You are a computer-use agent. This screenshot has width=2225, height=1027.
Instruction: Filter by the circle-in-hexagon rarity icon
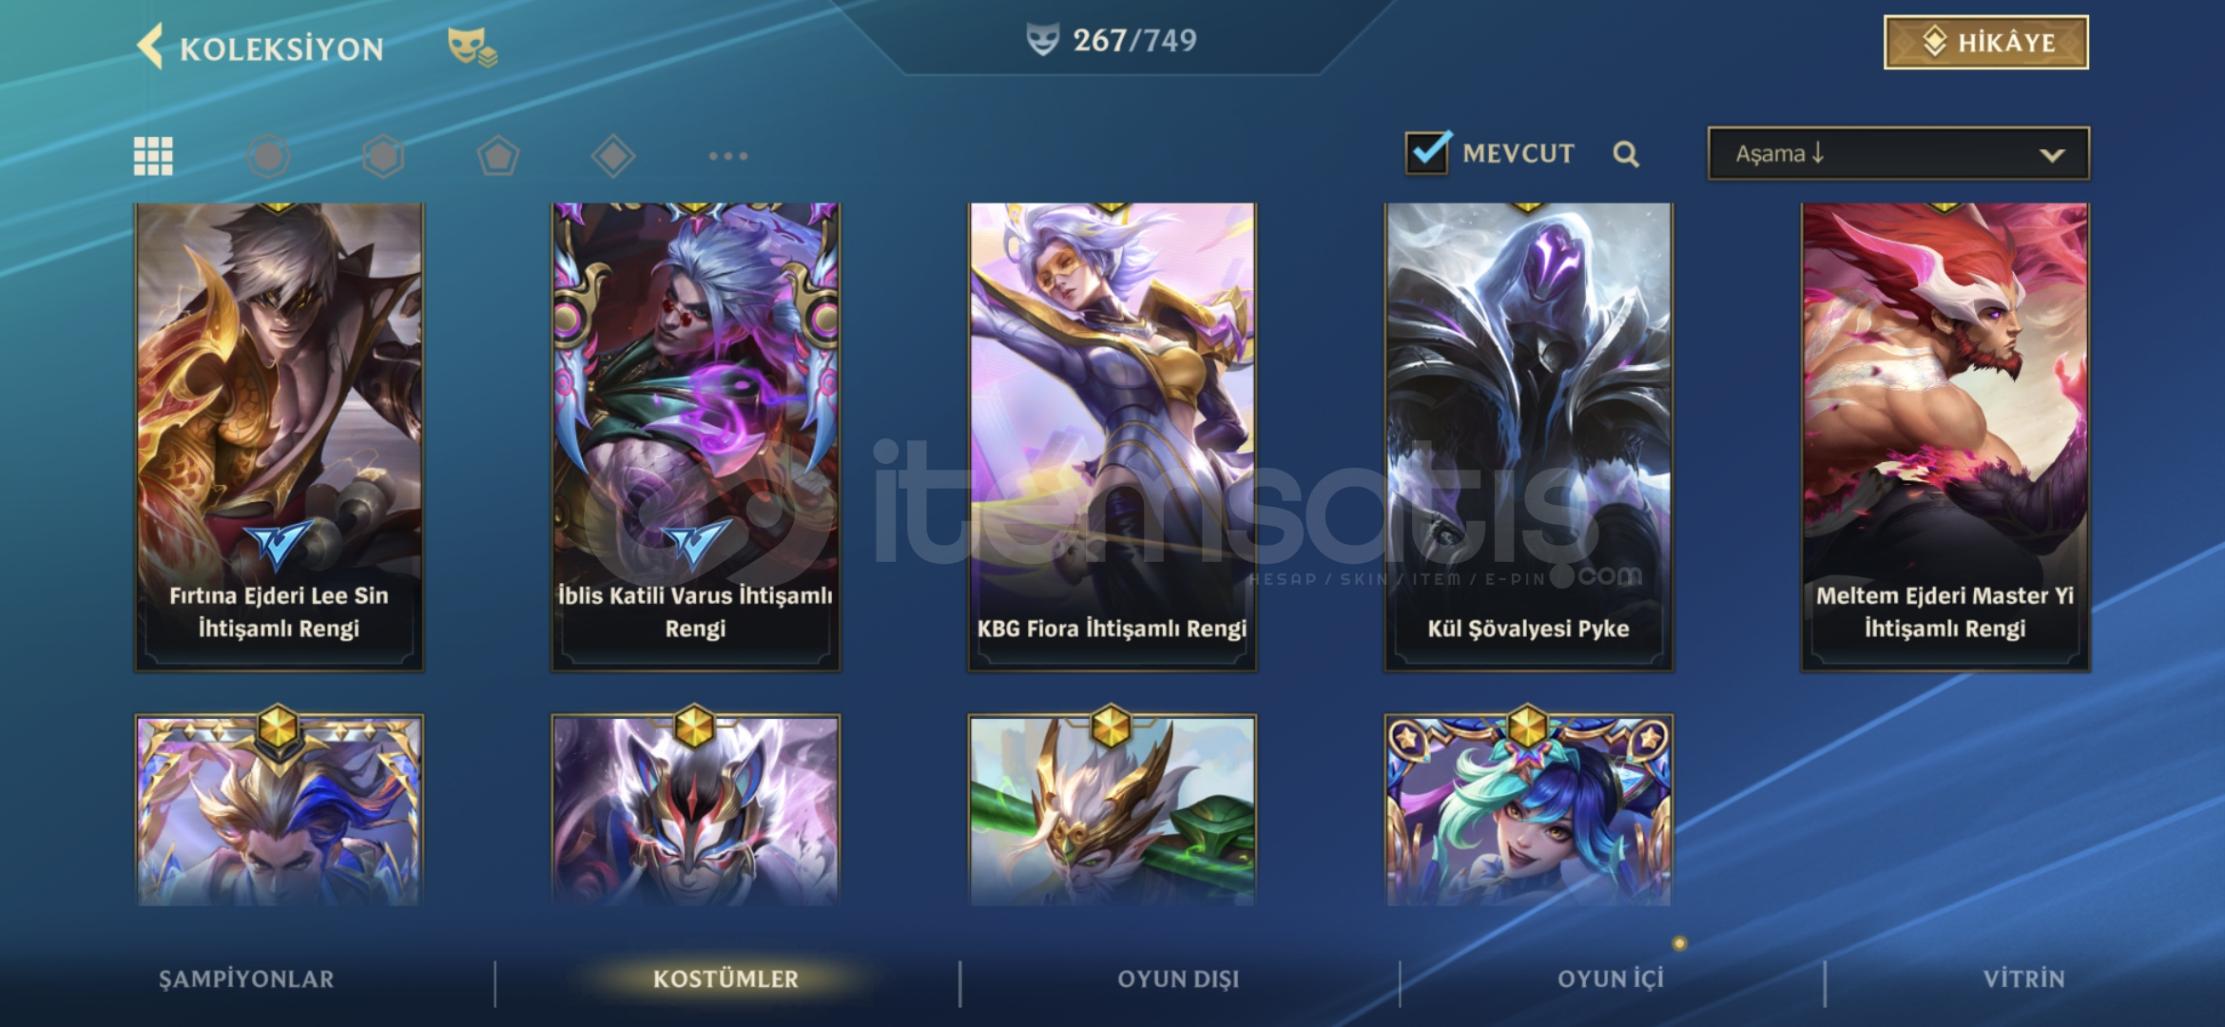click(x=269, y=156)
